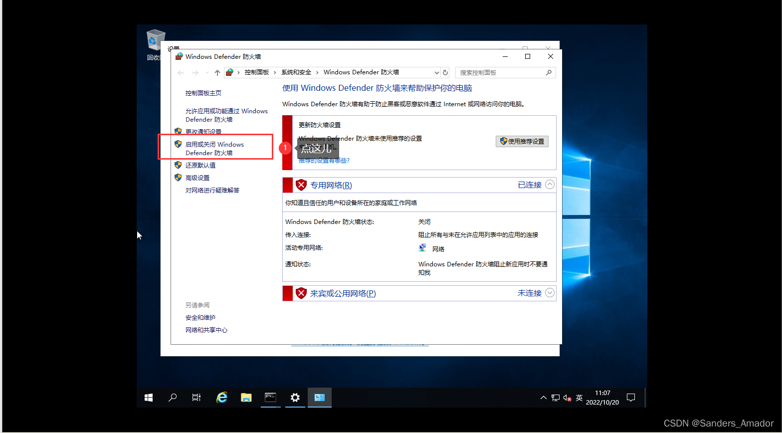The width and height of the screenshot is (782, 433).
Task: Click 专用网络(R) heading
Action: click(x=331, y=185)
